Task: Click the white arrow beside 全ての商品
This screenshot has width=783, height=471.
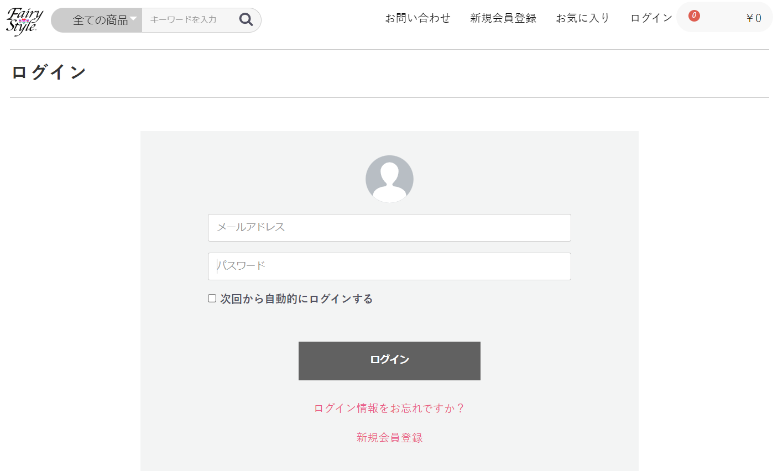Action: coord(133,19)
